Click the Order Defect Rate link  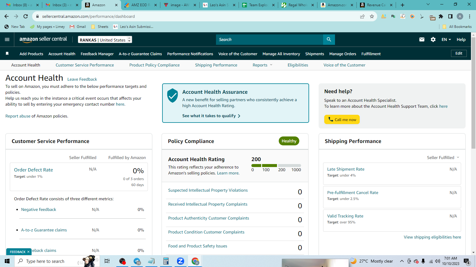pos(33,170)
